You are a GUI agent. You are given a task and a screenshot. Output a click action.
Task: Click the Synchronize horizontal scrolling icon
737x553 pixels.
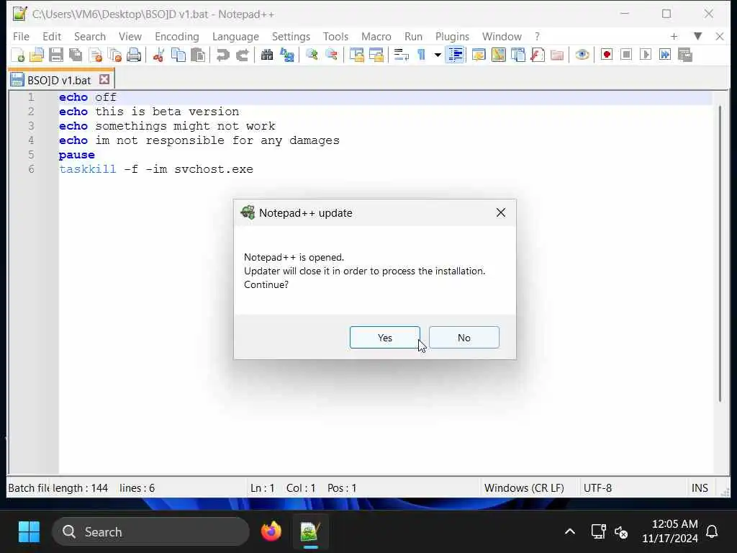click(x=376, y=55)
